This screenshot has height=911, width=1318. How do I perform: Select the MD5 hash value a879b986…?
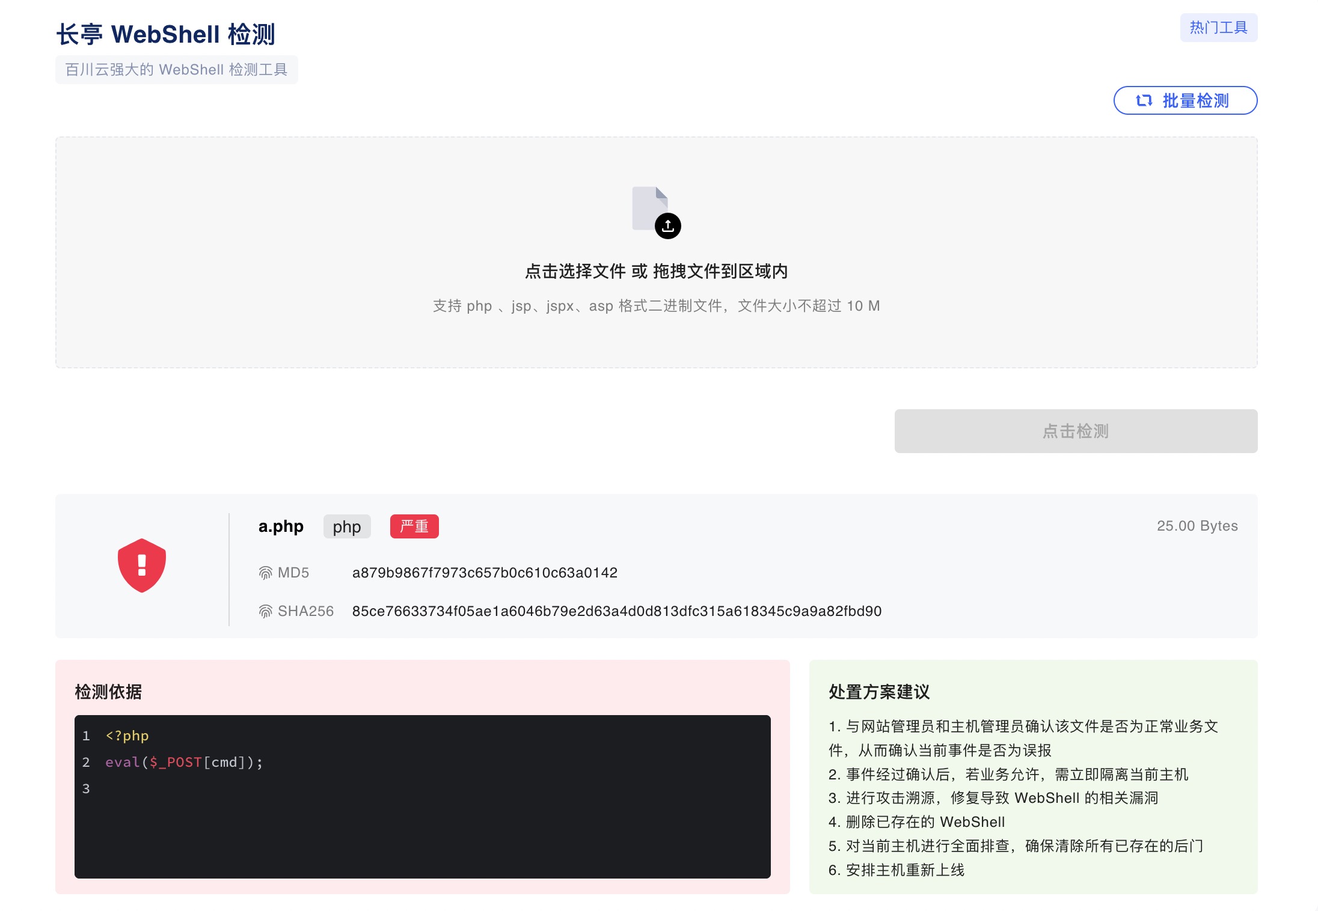[x=485, y=573]
